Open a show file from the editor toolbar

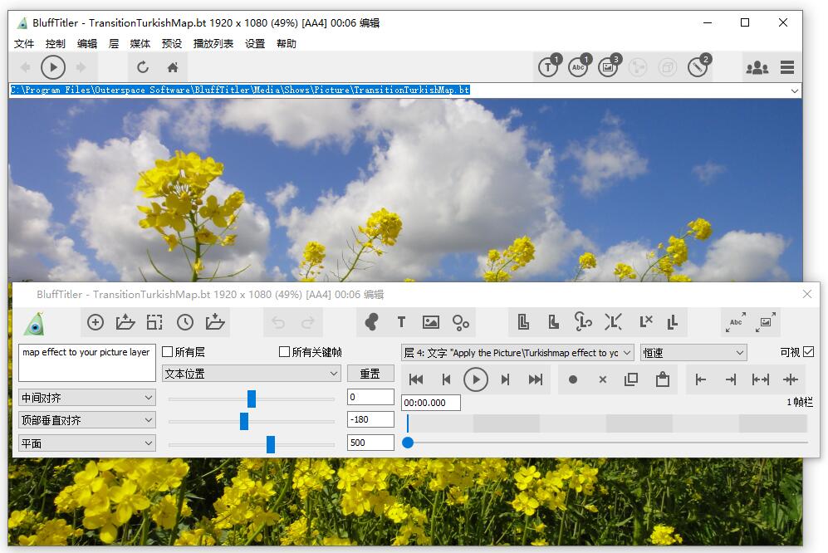125,322
